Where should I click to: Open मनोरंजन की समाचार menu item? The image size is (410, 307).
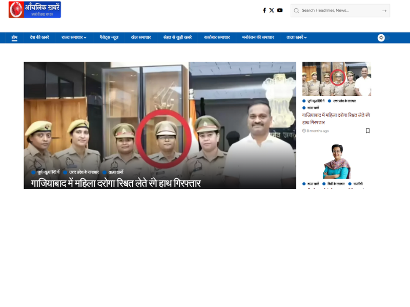pos(258,37)
